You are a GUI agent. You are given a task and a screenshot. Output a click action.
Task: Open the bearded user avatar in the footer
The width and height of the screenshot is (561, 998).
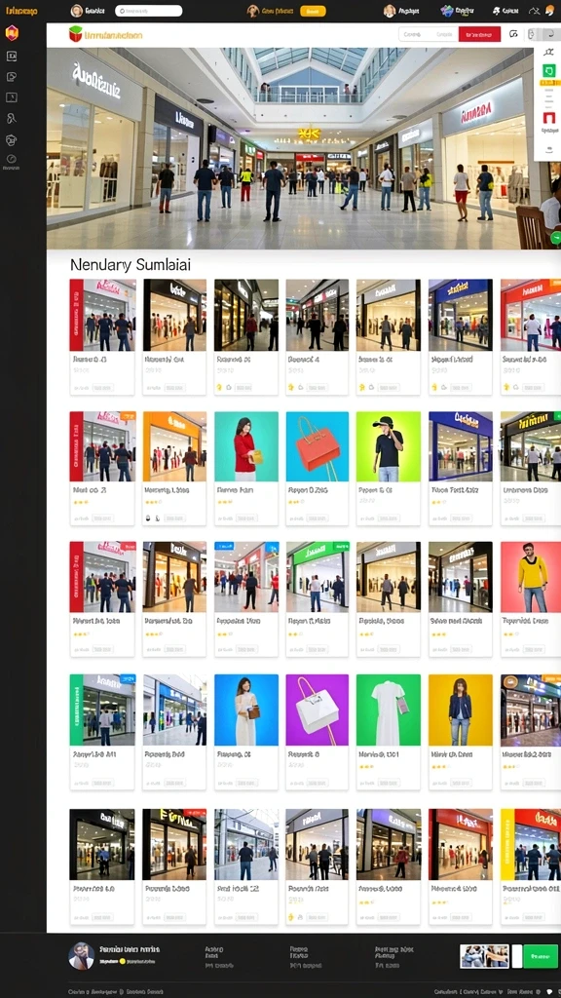(82, 956)
